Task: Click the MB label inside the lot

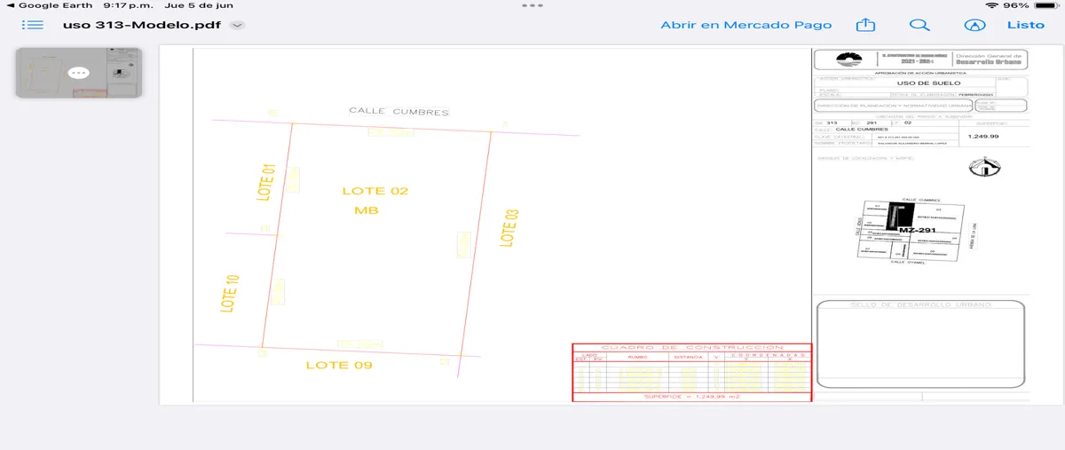Action: point(366,211)
